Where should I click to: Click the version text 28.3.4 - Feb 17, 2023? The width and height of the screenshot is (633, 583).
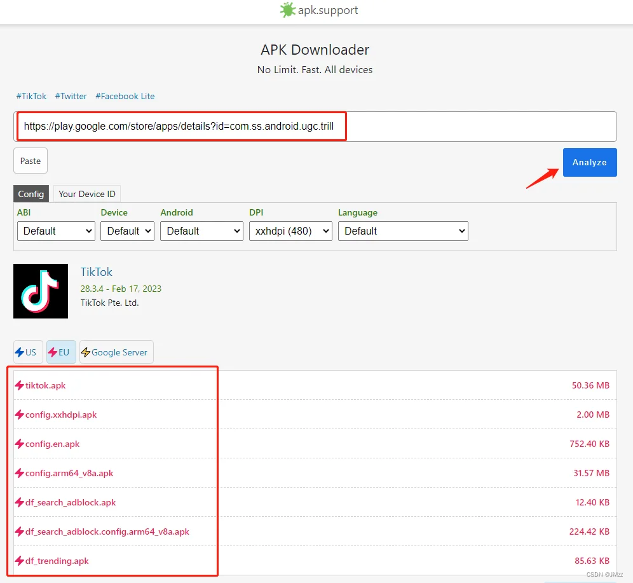(121, 289)
